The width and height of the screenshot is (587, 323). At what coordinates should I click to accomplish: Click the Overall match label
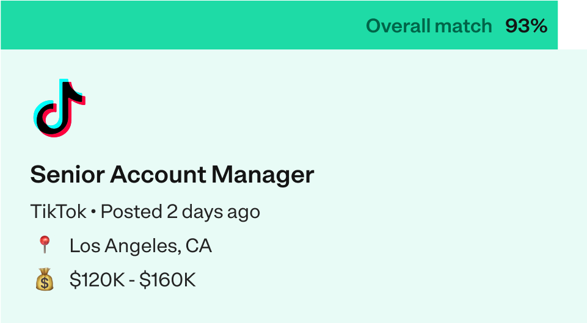pos(429,26)
